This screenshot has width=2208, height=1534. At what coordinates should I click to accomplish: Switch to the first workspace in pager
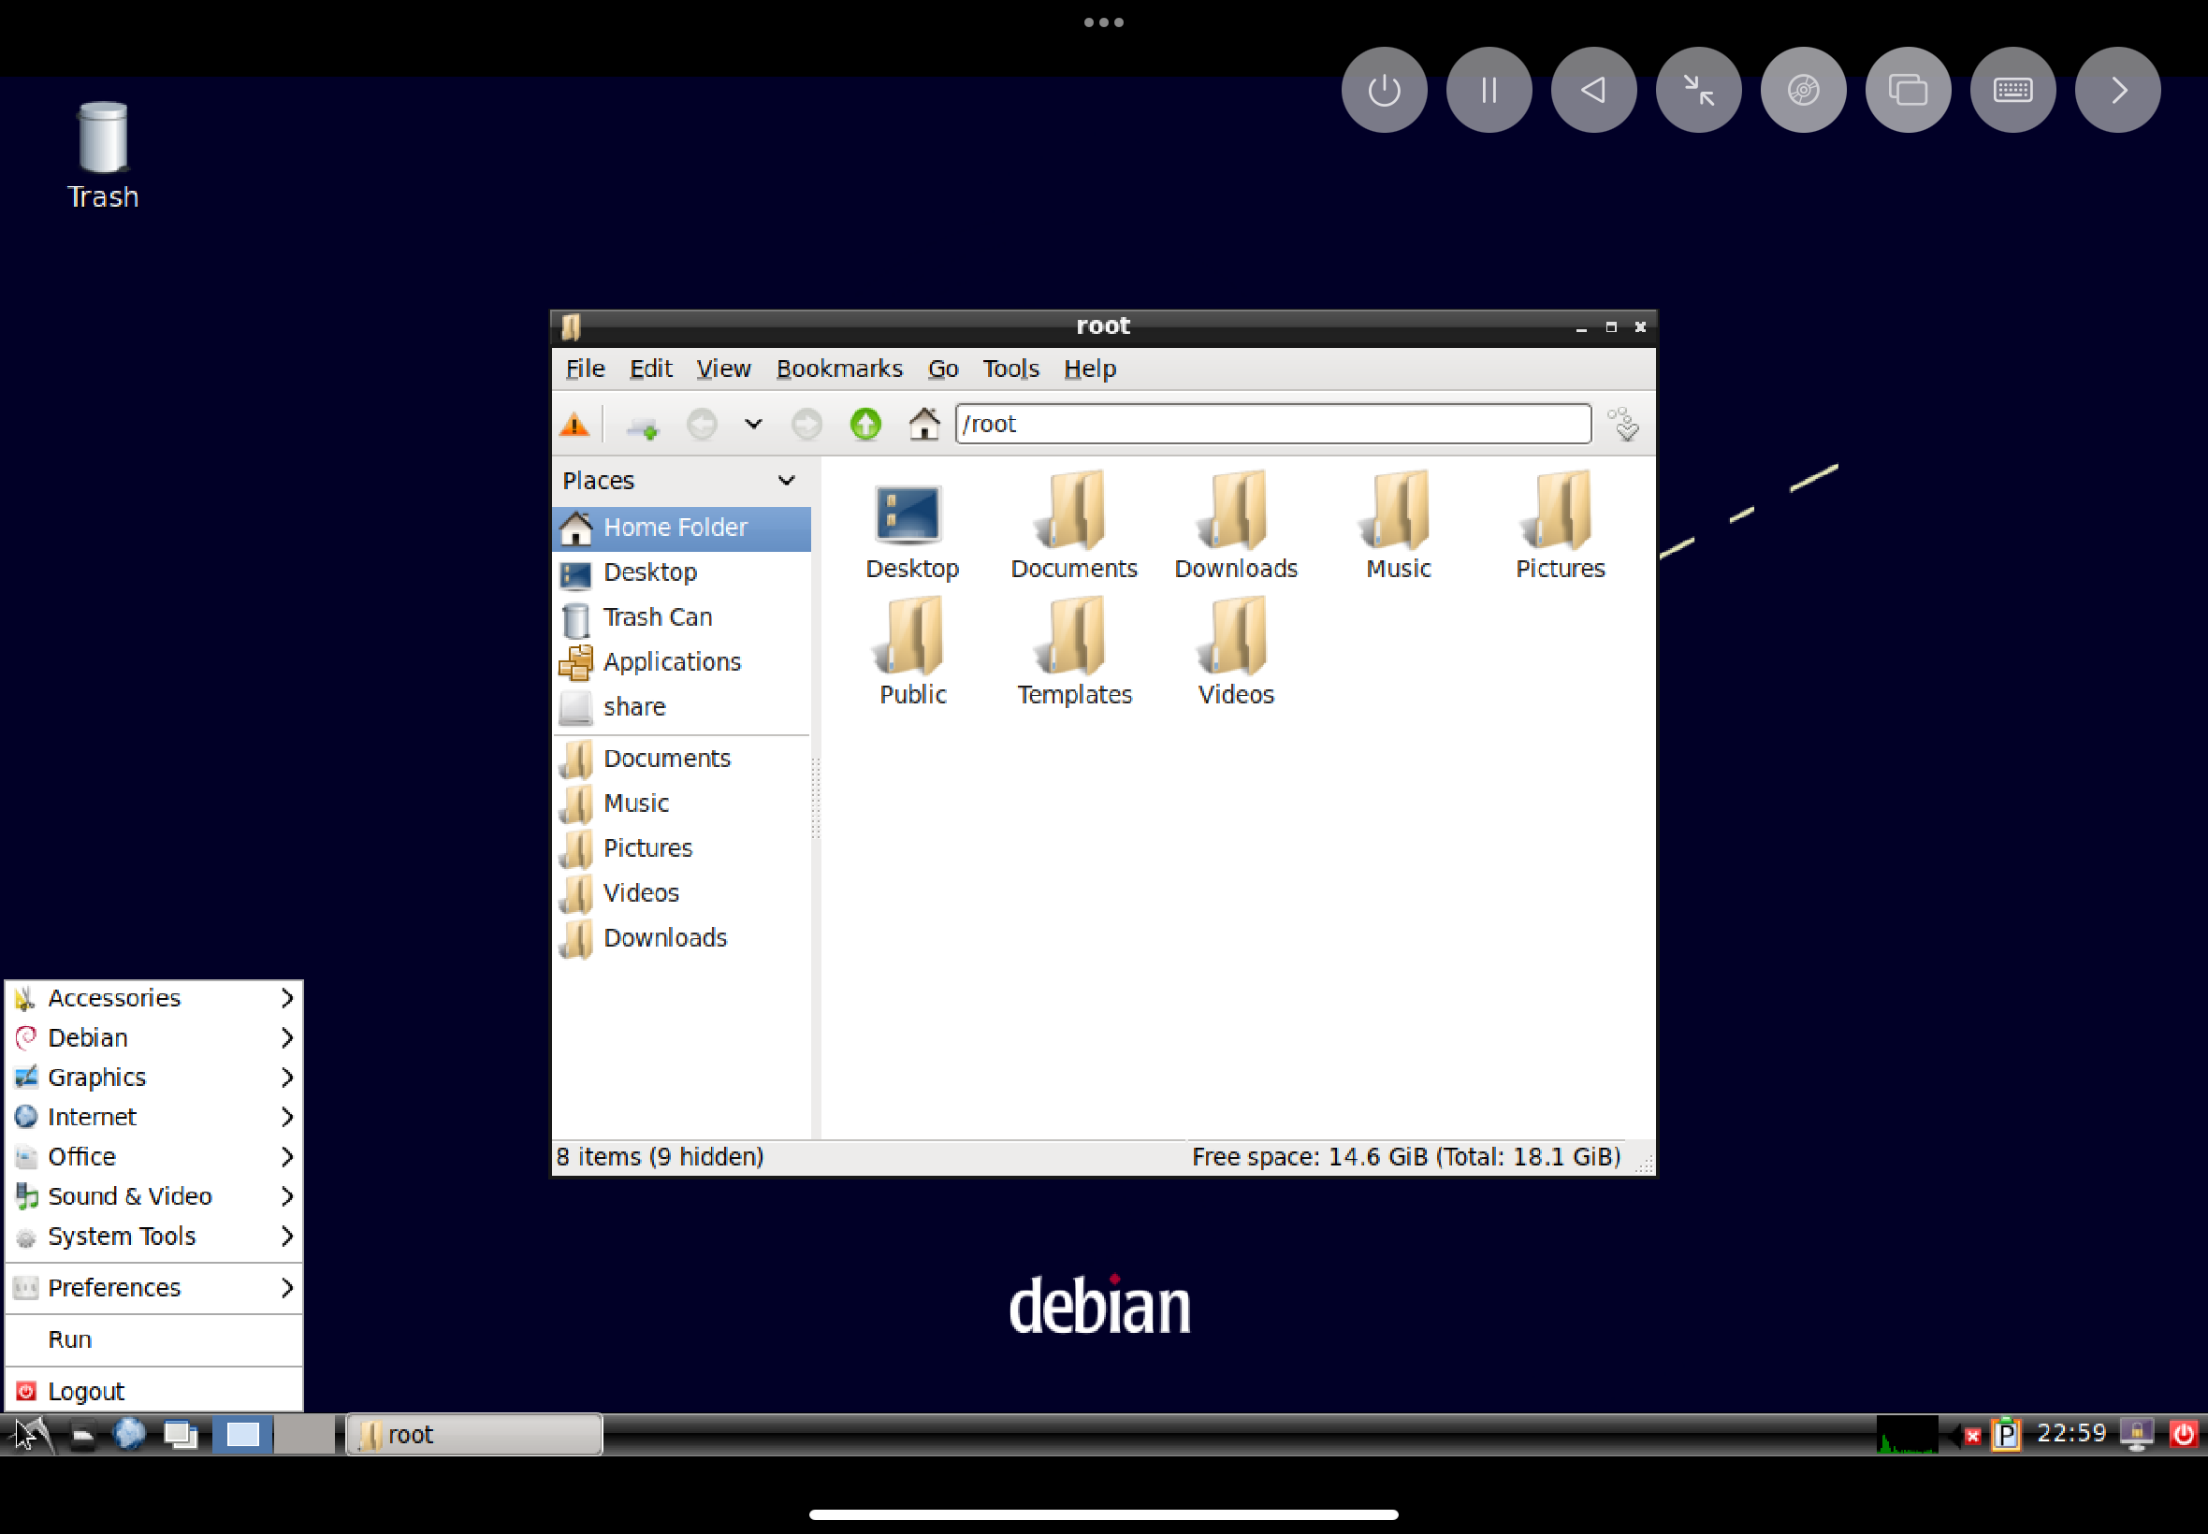point(242,1435)
